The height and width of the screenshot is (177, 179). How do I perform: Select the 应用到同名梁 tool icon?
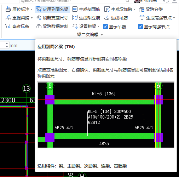39,9
